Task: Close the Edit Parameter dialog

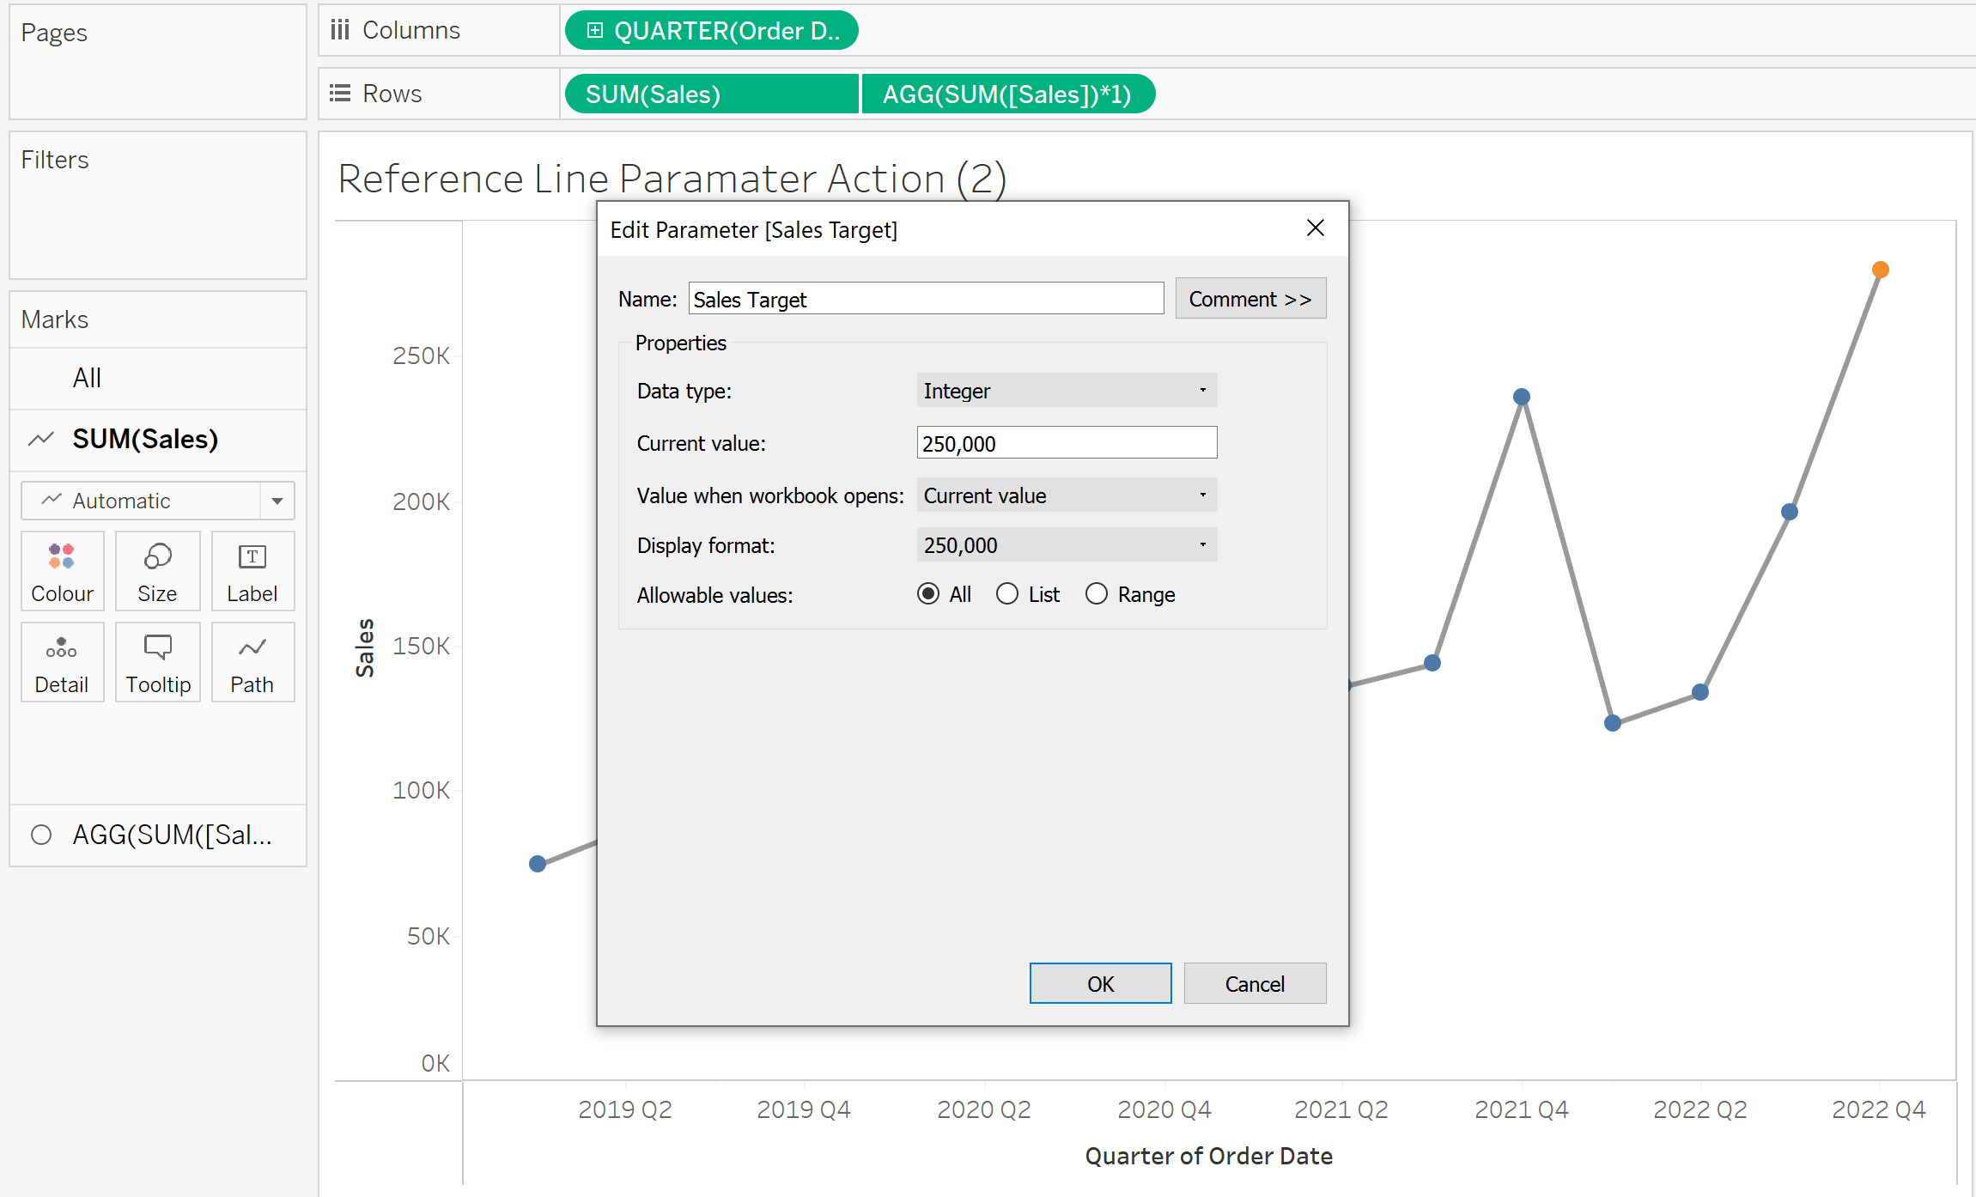Action: (1315, 228)
